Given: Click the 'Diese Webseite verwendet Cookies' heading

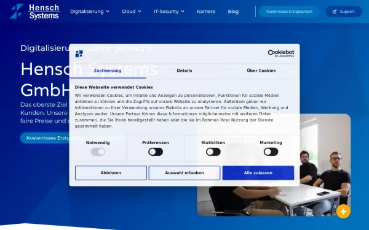Looking at the screenshot, I should tap(114, 87).
